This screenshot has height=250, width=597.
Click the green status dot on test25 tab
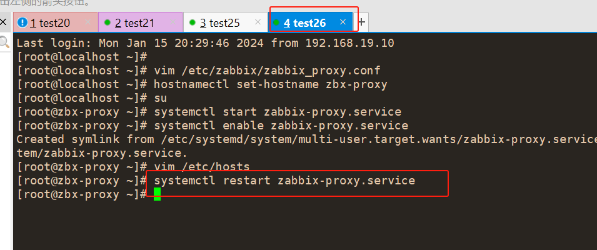tap(193, 22)
